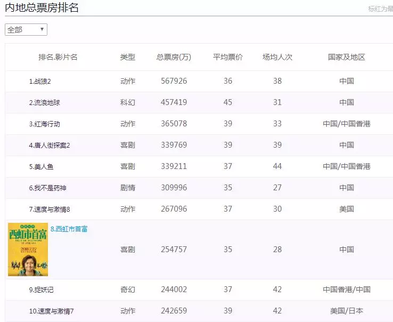Click the 美国 country in 速度与激情8 row
Viewport: 393px width, 322px height.
[x=347, y=209]
